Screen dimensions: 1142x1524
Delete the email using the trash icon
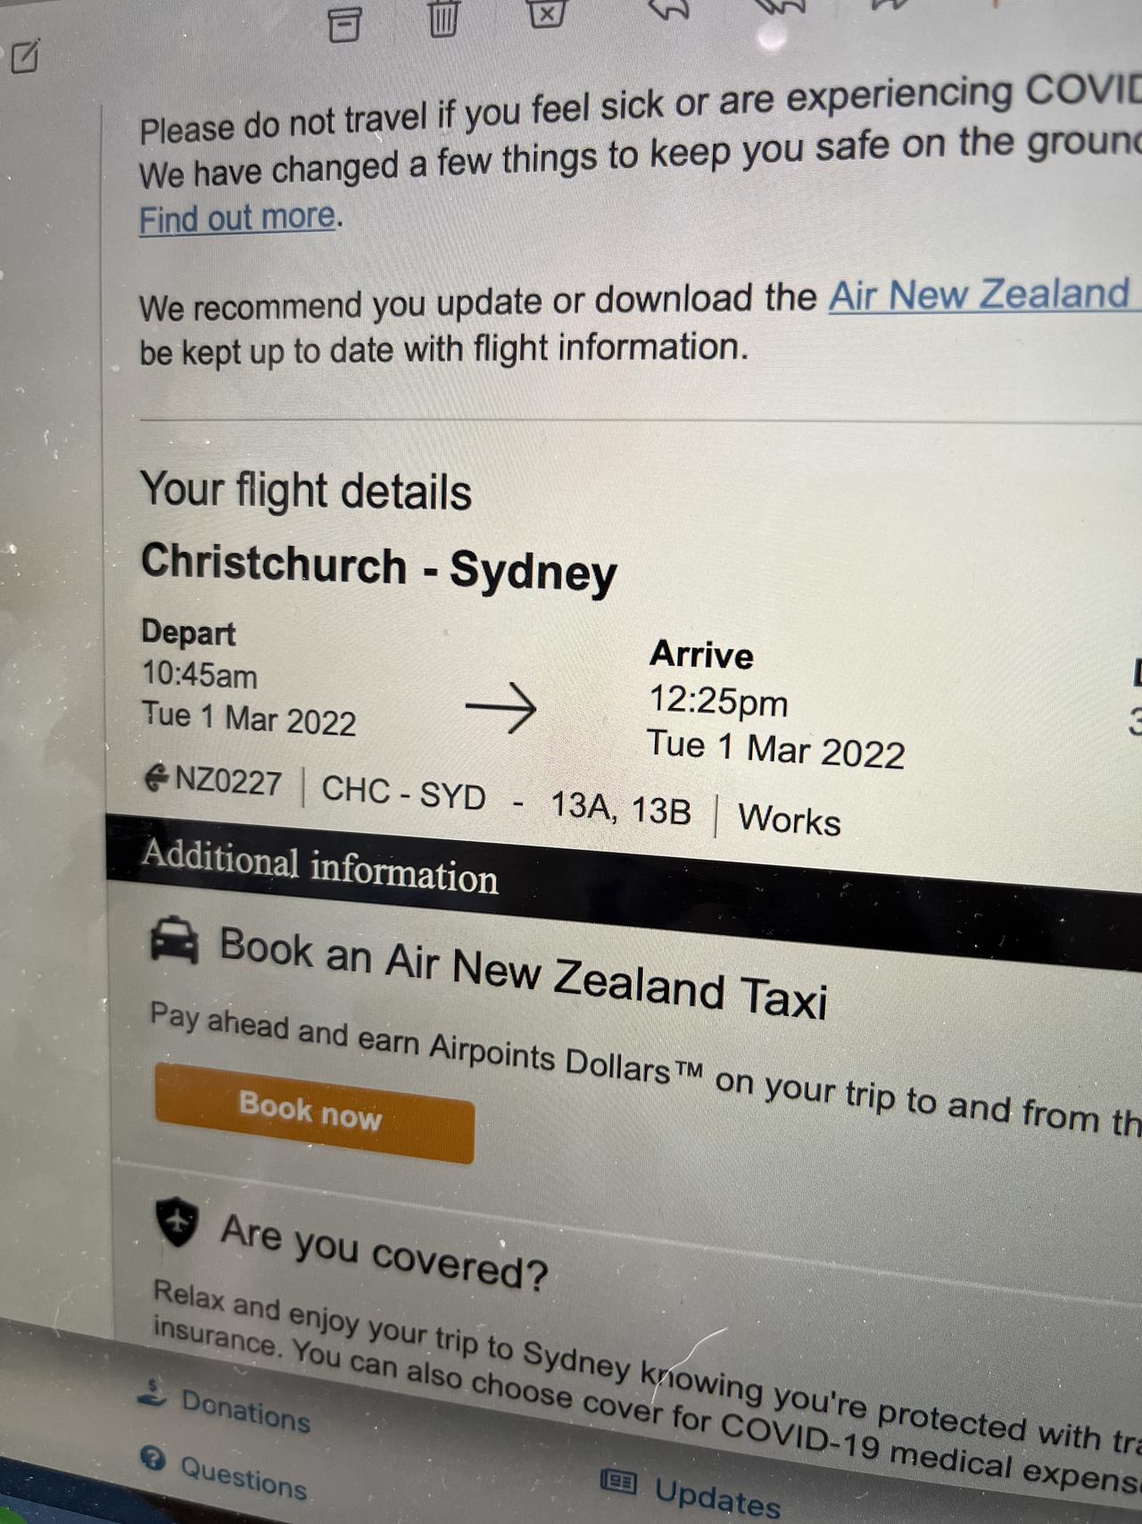[x=443, y=18]
